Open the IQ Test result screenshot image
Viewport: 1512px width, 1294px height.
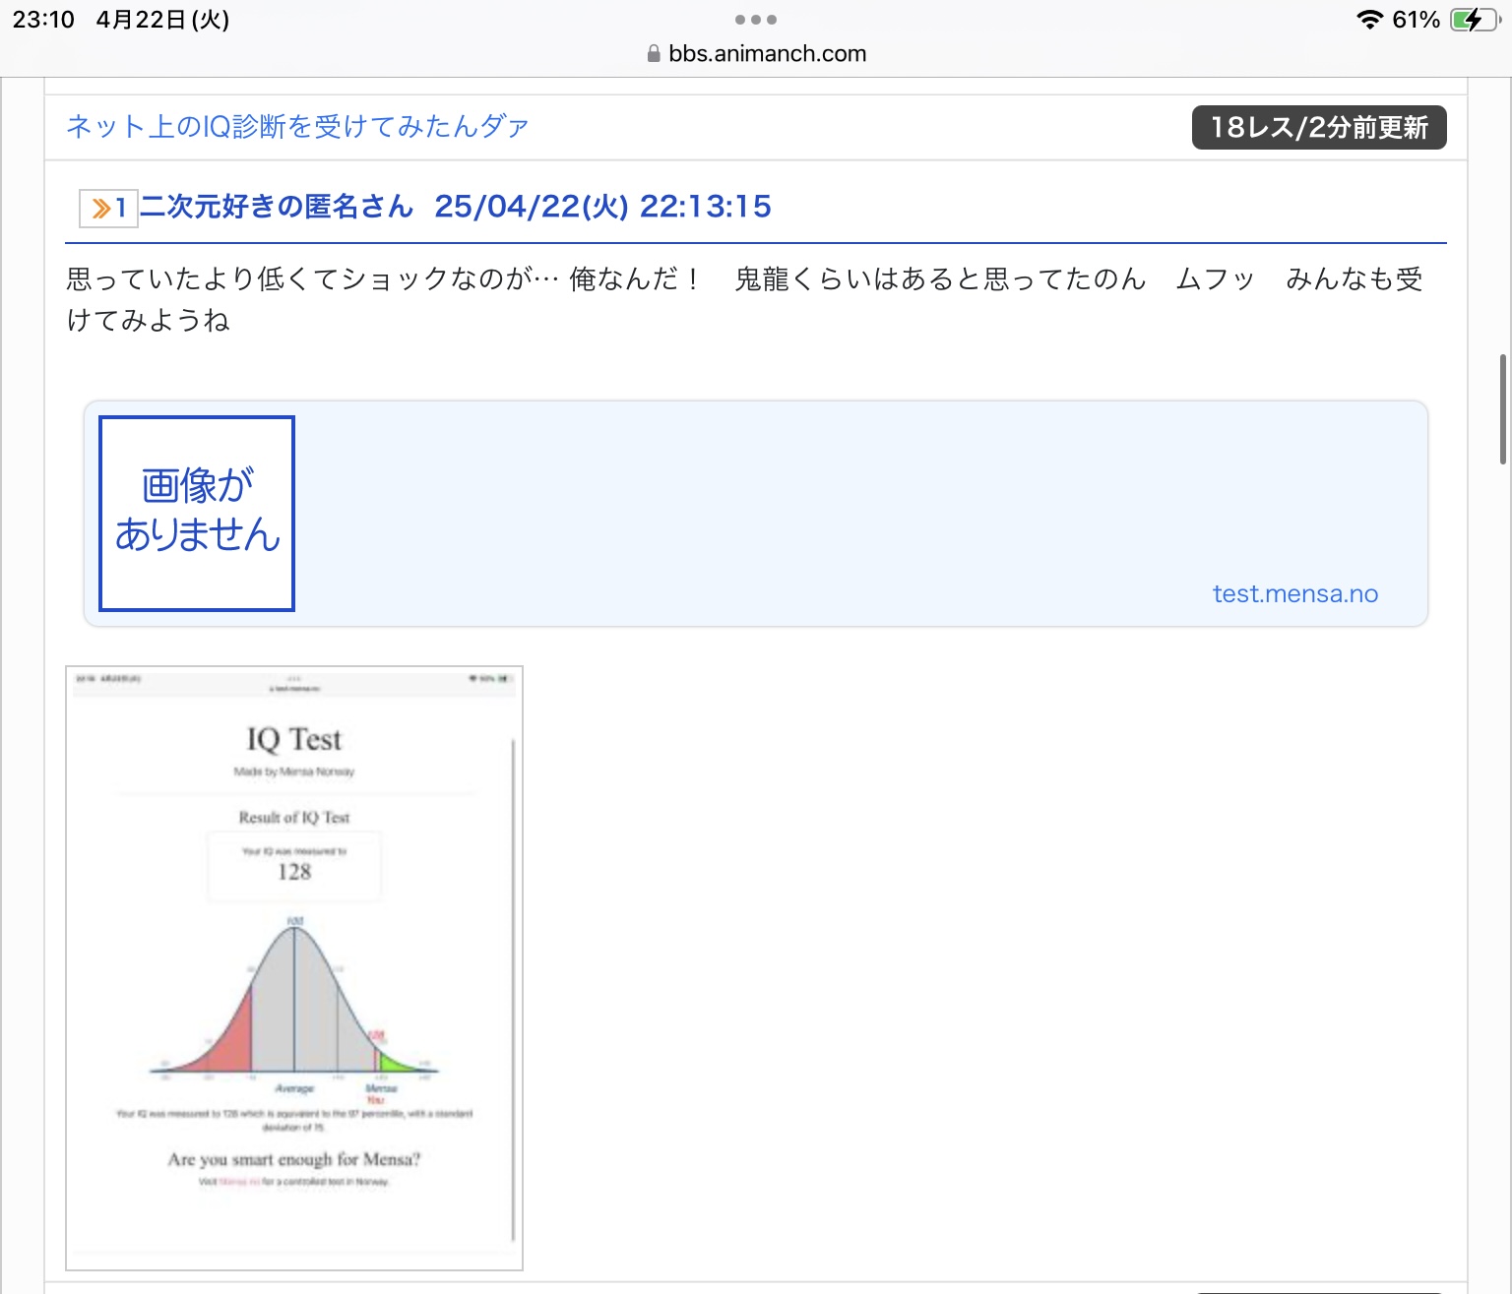pyautogui.click(x=294, y=967)
